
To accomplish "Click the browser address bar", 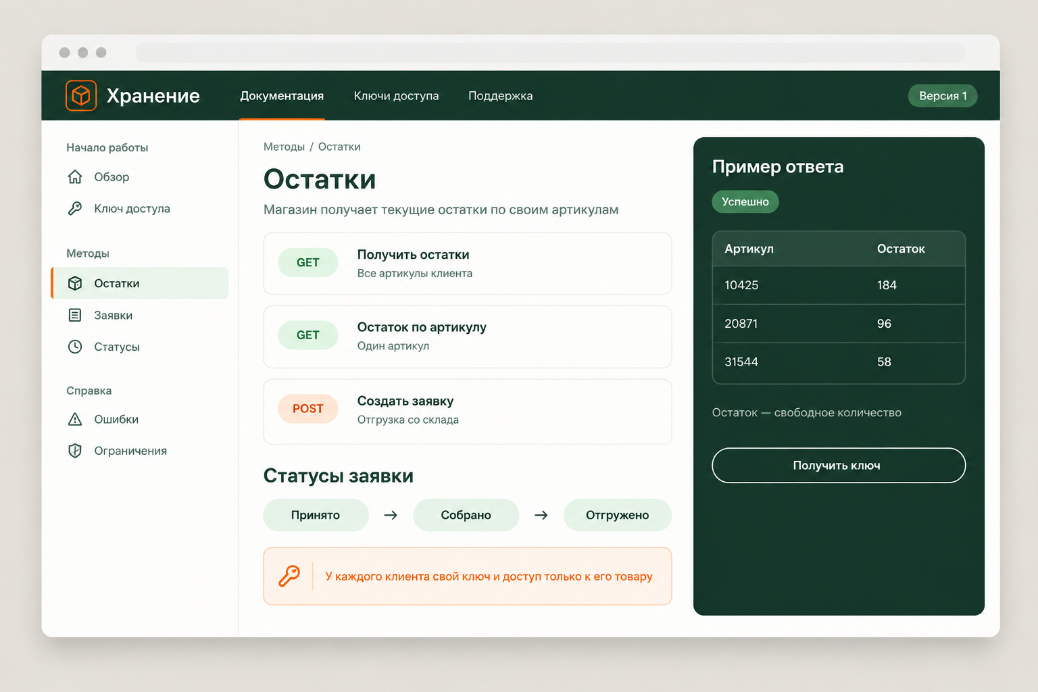I will pyautogui.click(x=550, y=53).
